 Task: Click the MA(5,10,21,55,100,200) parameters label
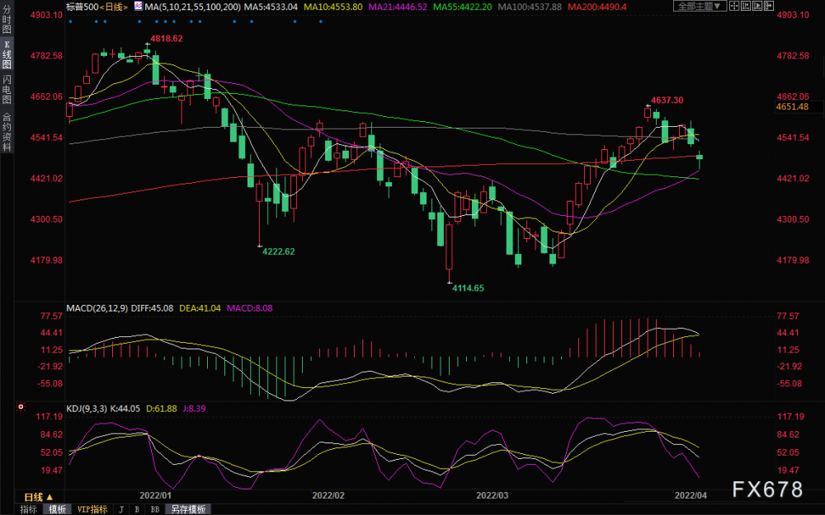point(192,7)
